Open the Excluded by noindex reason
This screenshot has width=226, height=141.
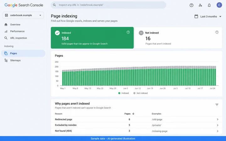coord(66,125)
